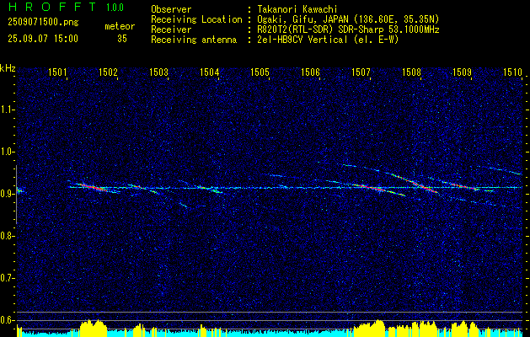530x337 pixels.
Task: Click the observer name Takanori Kawachi
Action: click(296, 9)
